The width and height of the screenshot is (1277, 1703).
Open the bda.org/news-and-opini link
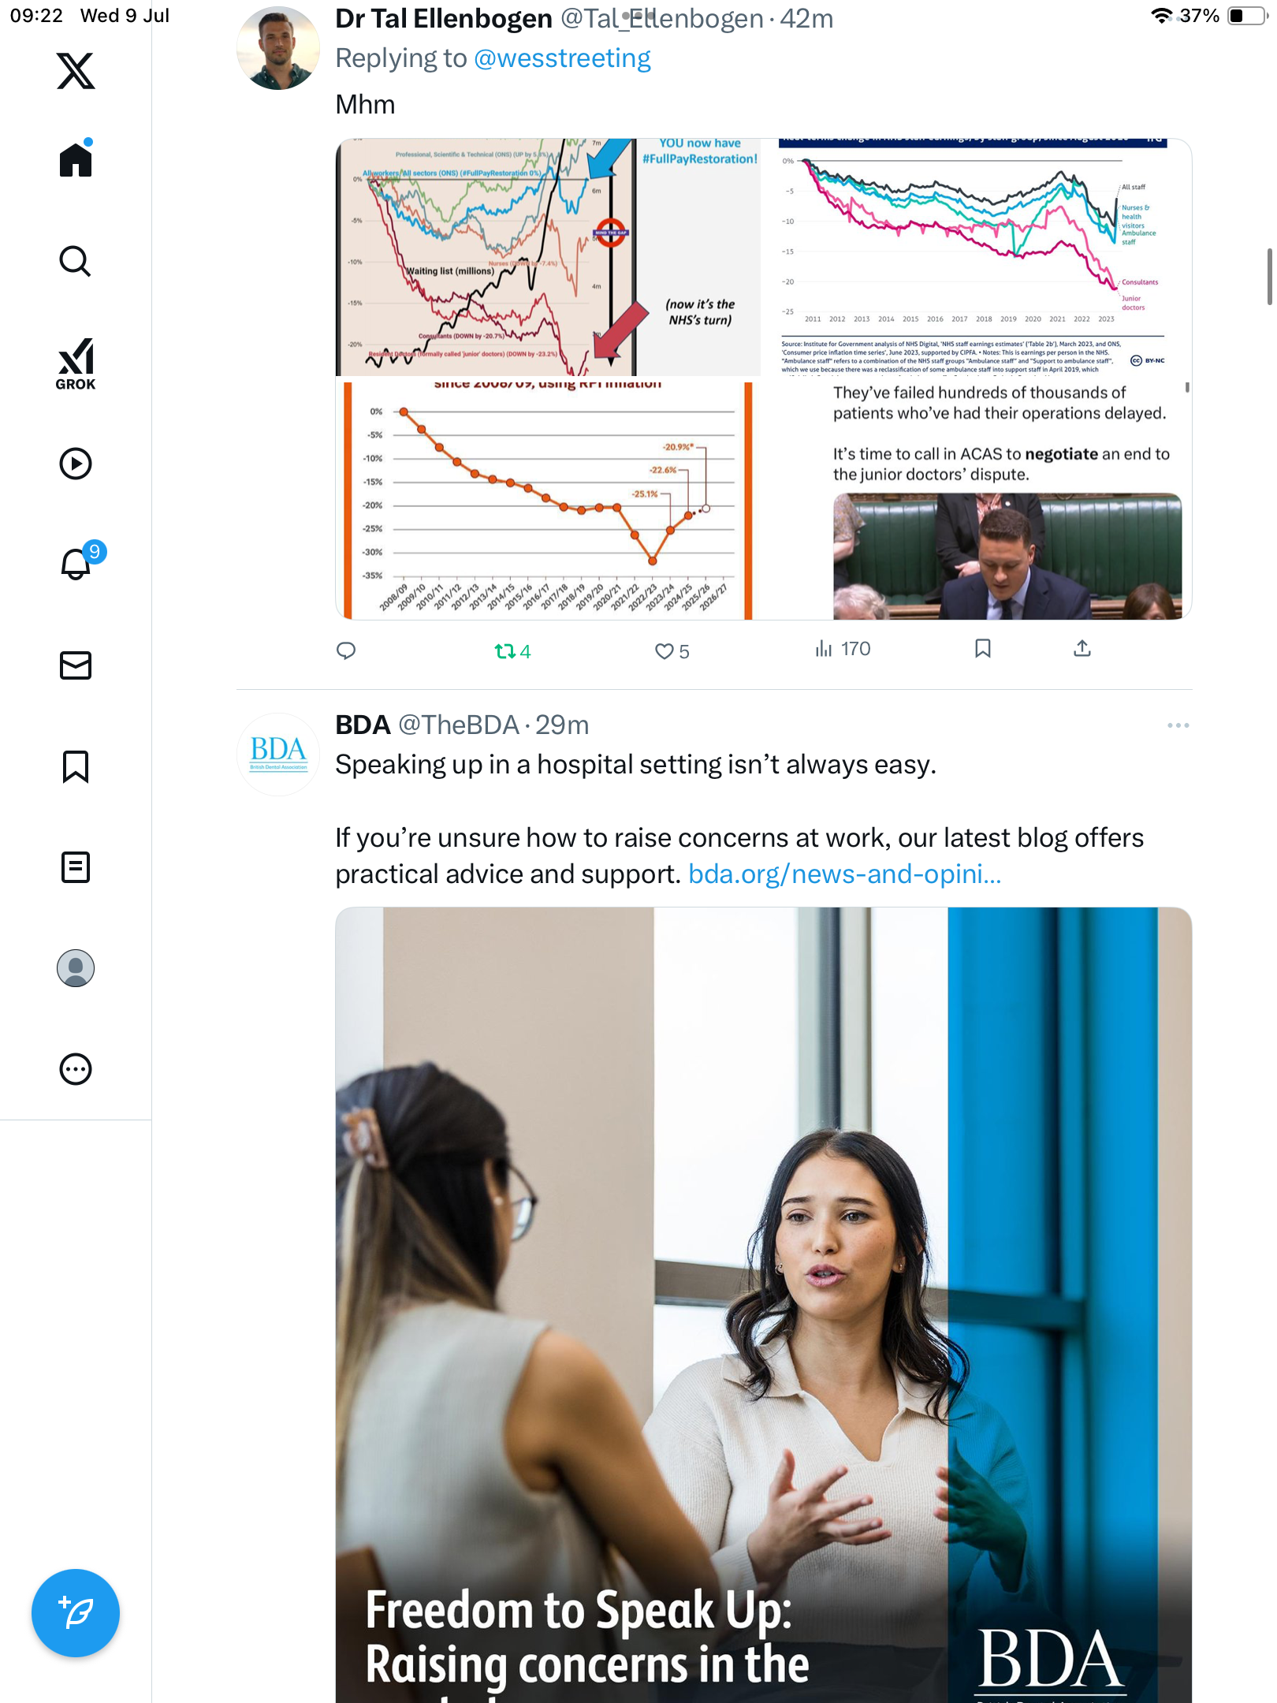(x=844, y=874)
